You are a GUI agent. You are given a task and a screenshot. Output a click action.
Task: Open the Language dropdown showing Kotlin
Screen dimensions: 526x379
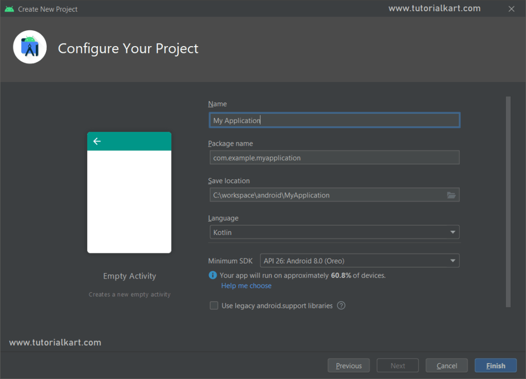tap(334, 232)
